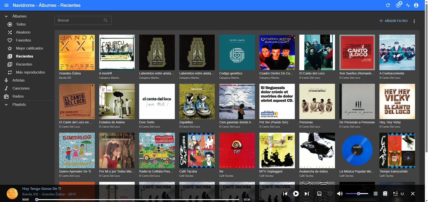The image size is (428, 202).
Task: Save the play queue with the floppy icon
Action: 319,194
